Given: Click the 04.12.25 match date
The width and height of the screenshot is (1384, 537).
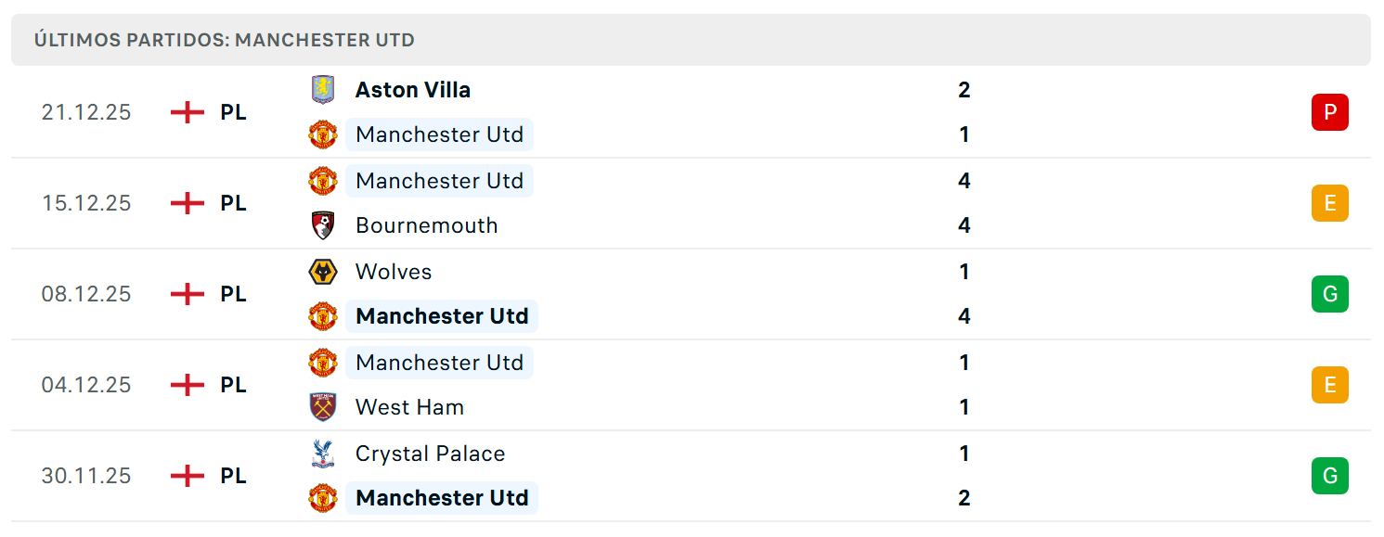Looking at the screenshot, I should coord(86,385).
